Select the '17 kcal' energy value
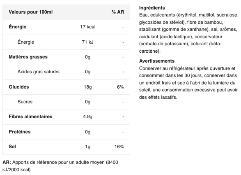The width and height of the screenshot is (241, 175). click(88, 27)
